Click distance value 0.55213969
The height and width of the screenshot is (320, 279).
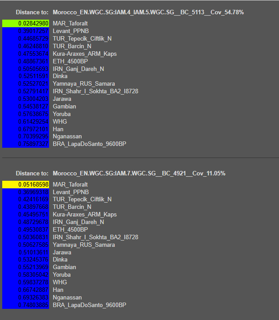coord(25,267)
